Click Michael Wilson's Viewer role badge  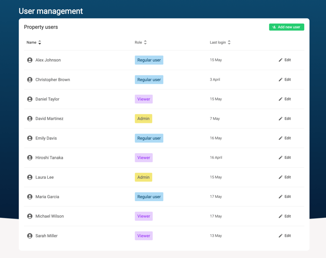pos(144,216)
